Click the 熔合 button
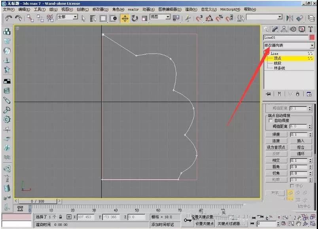The height and width of the screenshot is (229, 318). click(301, 147)
